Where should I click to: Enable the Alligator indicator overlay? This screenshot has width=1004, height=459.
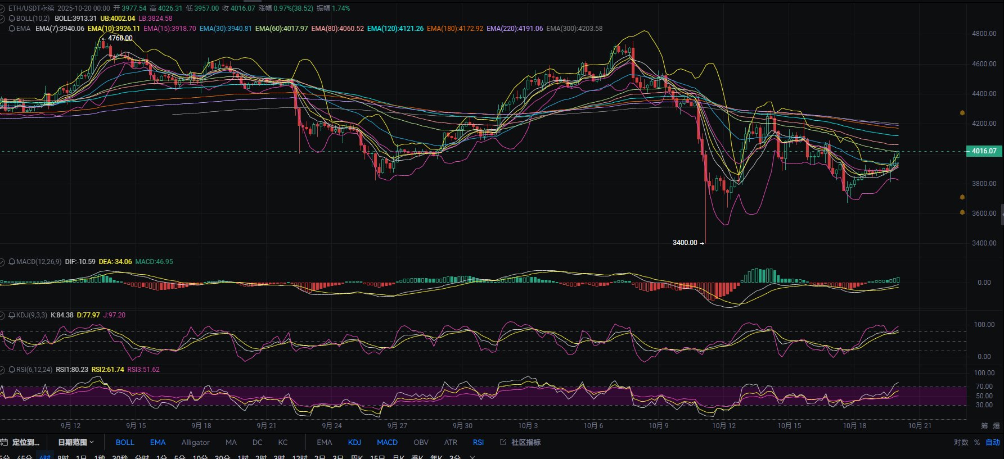pos(195,442)
